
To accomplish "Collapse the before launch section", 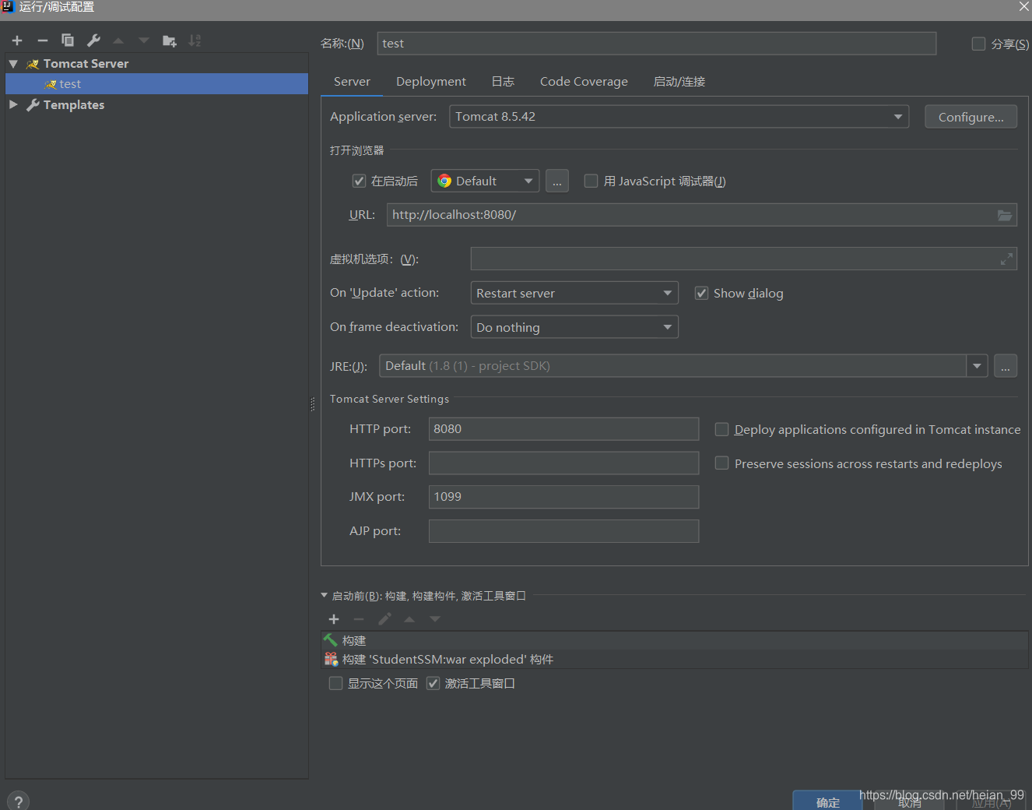I will point(325,596).
